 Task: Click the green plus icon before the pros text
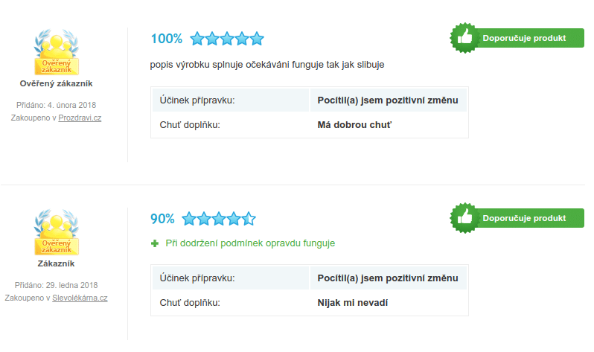(x=155, y=243)
